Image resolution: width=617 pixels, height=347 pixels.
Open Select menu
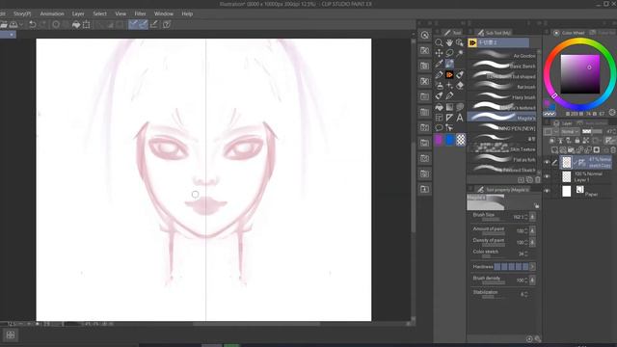(x=99, y=13)
